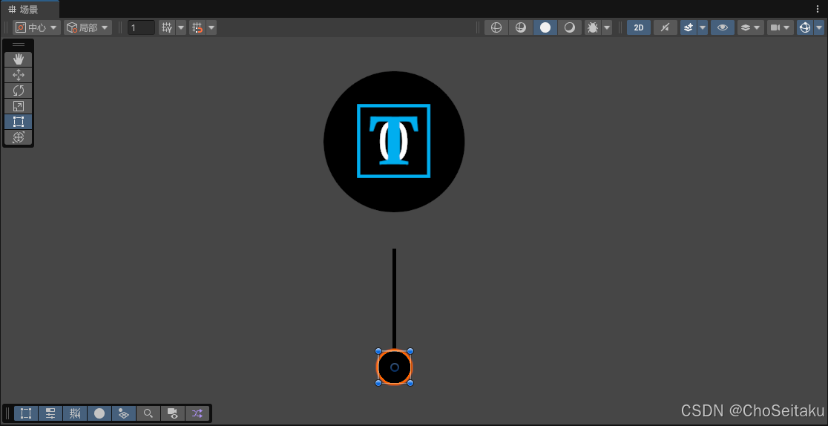Screen dimensions: 828x426
Task: Toggle Tool Settings overlay button
Action: (x=50, y=413)
